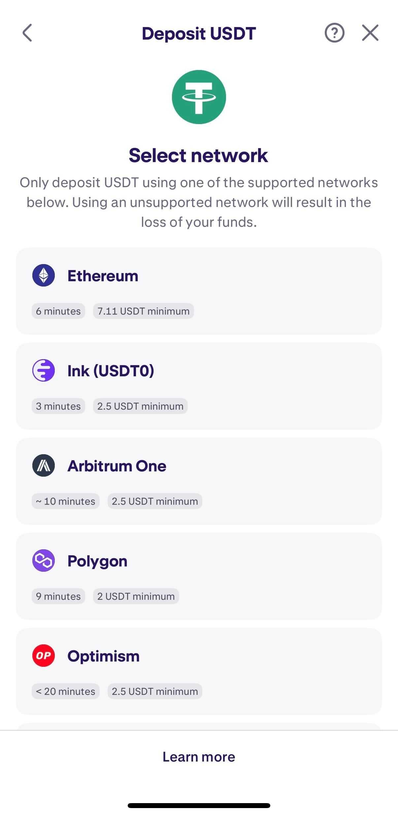Go back using the left chevron
The image size is (398, 816).
pos(27,33)
